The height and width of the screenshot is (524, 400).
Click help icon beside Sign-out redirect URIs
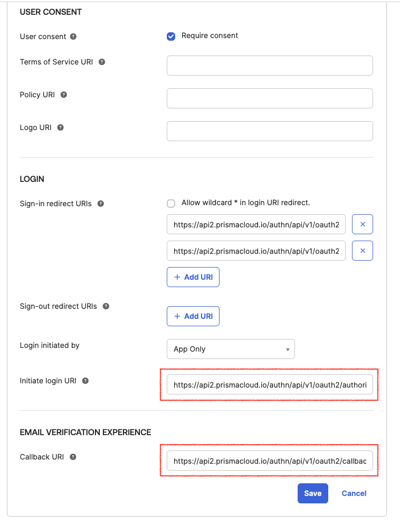pos(106,306)
